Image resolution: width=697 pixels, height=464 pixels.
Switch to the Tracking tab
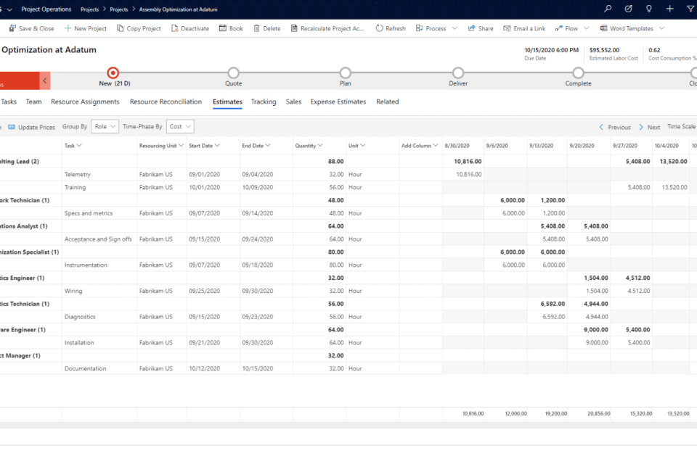264,102
